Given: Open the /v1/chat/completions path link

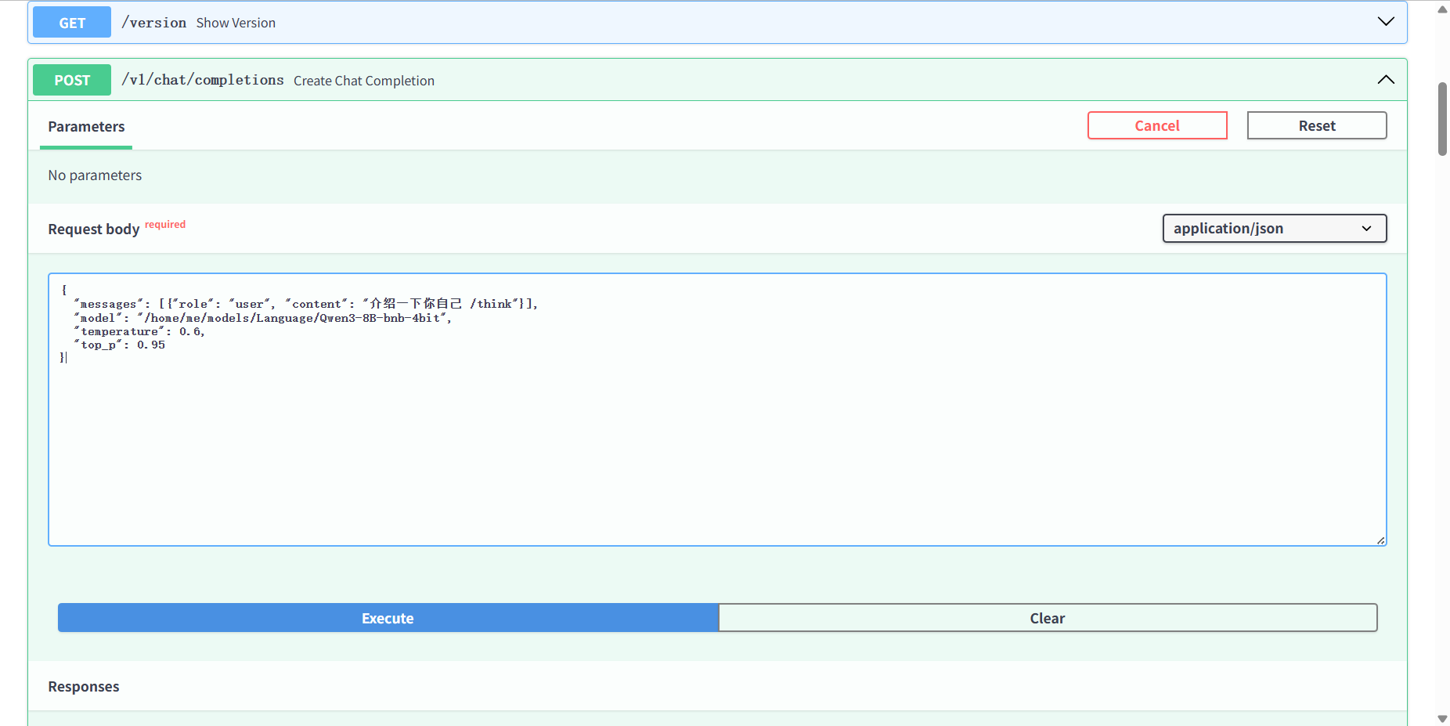Looking at the screenshot, I should 203,80.
